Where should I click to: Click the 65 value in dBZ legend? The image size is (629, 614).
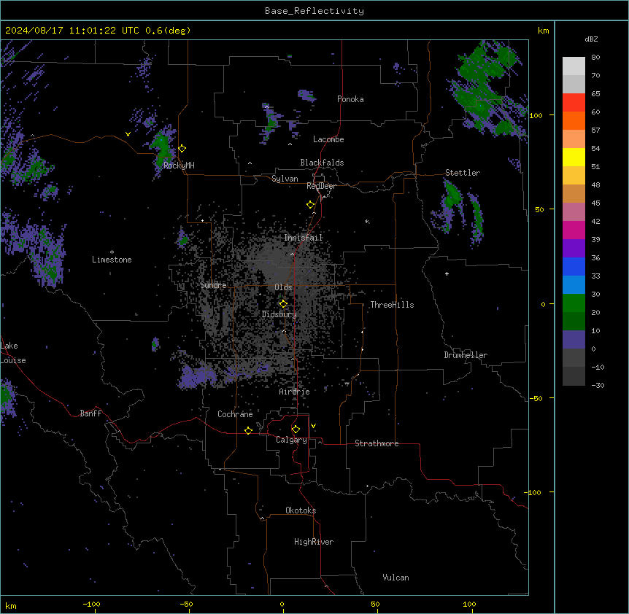click(595, 94)
